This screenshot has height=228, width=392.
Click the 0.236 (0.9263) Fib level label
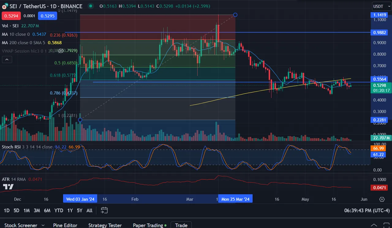(64, 35)
